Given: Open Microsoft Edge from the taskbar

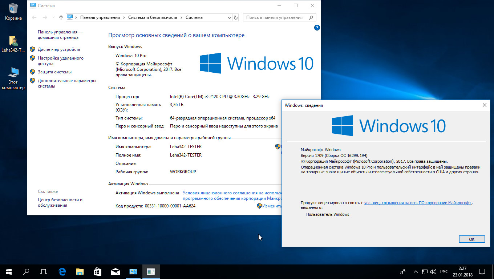Looking at the screenshot, I should tap(62, 271).
